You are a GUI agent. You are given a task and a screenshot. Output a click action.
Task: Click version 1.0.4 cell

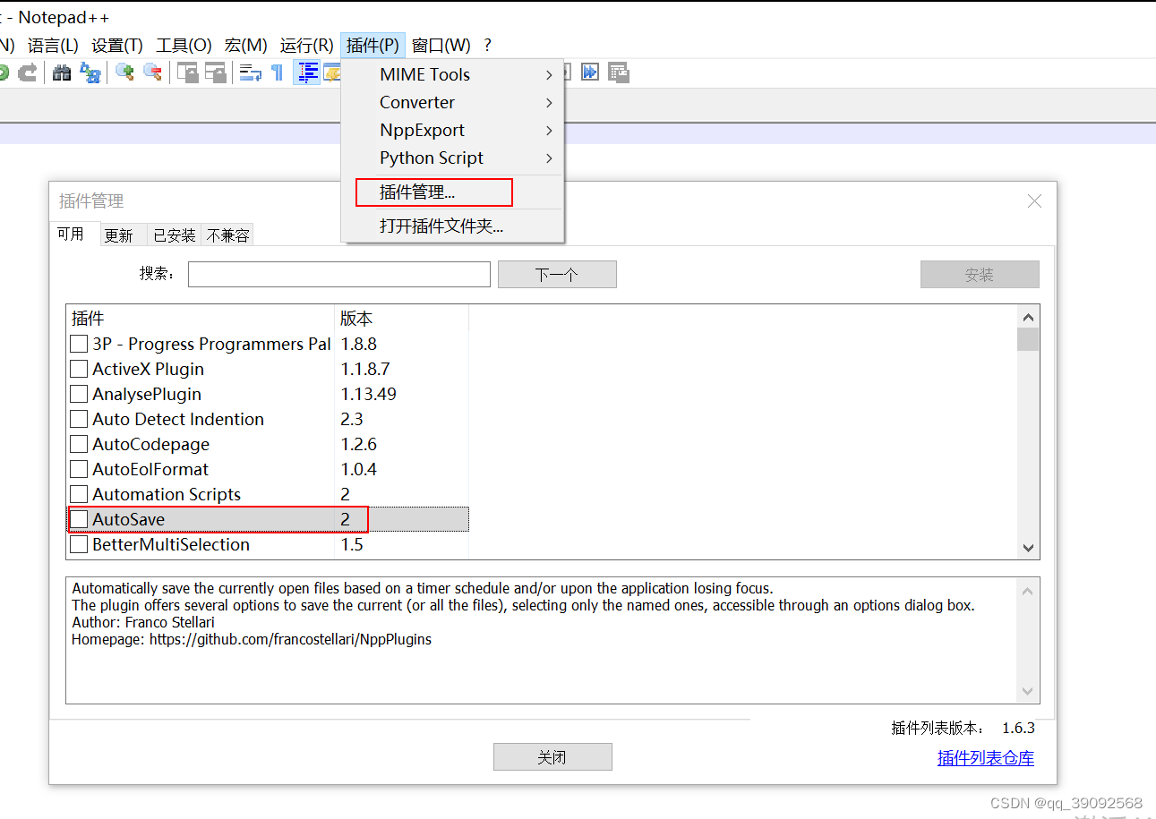(359, 469)
